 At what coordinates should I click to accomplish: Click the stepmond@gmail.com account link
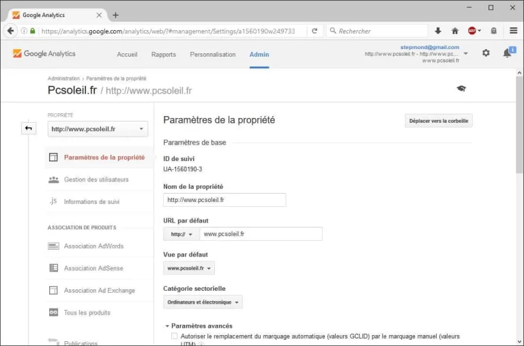point(430,47)
